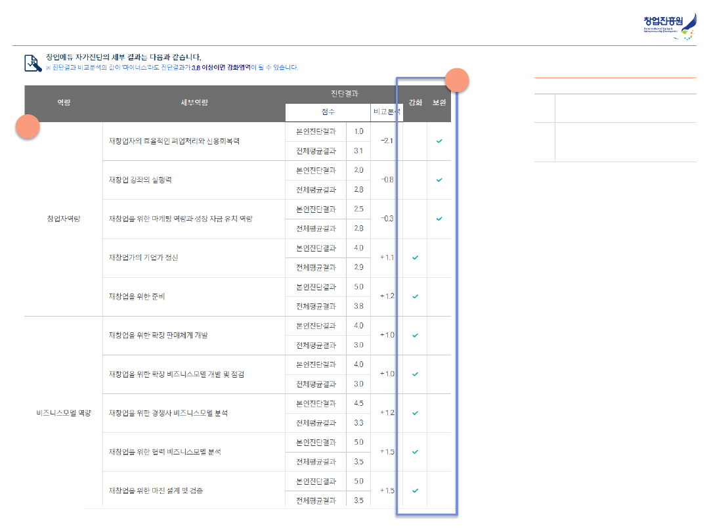
Task: Click the 강화 checkmark for 경쟁사 비즈니스모델 분석
Action: click(x=415, y=414)
